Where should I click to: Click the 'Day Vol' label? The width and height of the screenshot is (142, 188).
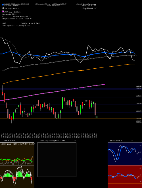tap(89, 8)
